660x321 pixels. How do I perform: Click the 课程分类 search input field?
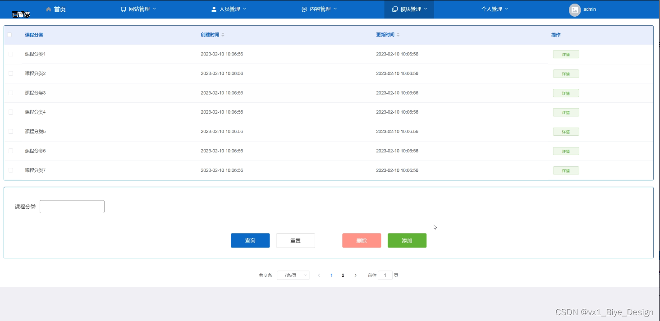tap(72, 206)
